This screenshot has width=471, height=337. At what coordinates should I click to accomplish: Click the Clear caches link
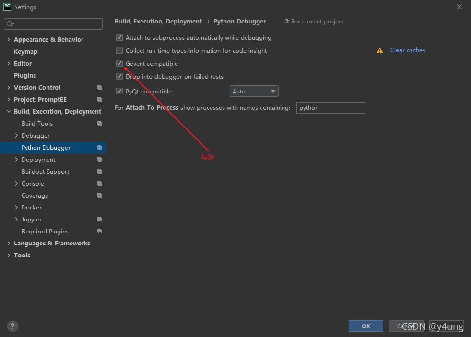(x=408, y=50)
